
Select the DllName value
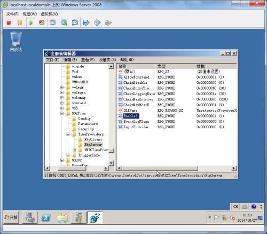click(130, 111)
